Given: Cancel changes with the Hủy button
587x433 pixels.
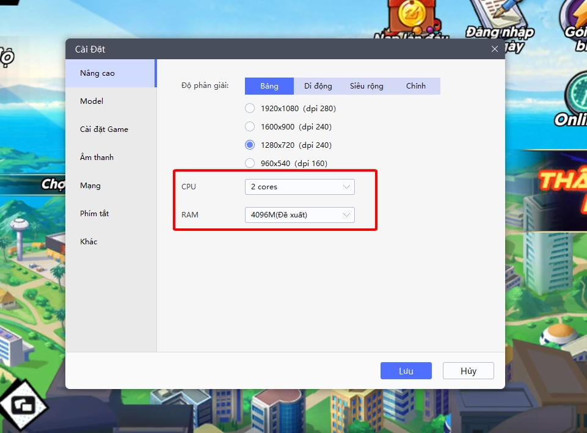Looking at the screenshot, I should 468,371.
